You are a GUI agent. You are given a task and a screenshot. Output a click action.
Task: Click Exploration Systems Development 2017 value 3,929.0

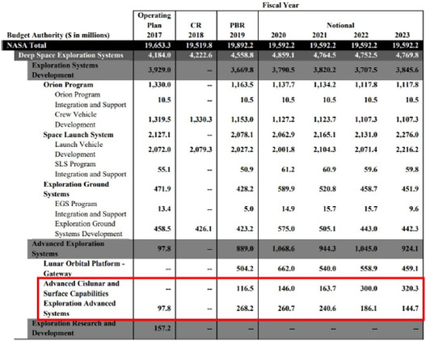point(159,70)
